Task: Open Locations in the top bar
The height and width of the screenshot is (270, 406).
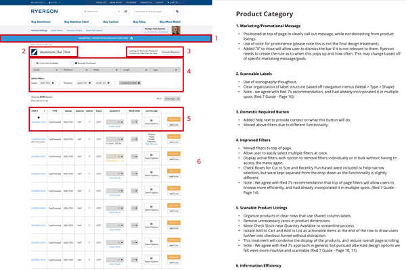Action: (x=131, y=2)
